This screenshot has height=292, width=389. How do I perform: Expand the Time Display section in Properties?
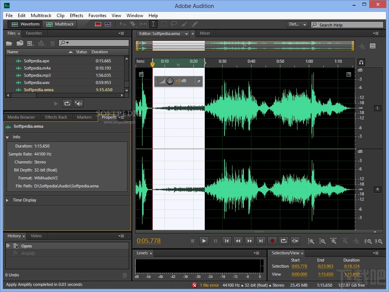click(x=6, y=200)
